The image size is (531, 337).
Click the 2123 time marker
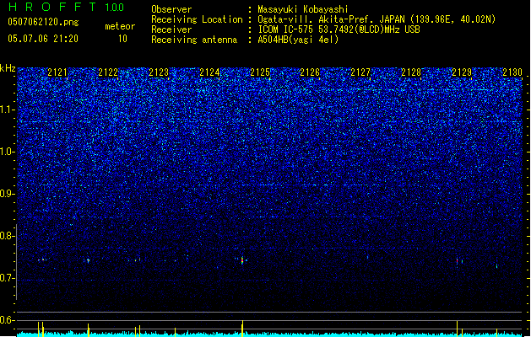pyautogui.click(x=159, y=72)
